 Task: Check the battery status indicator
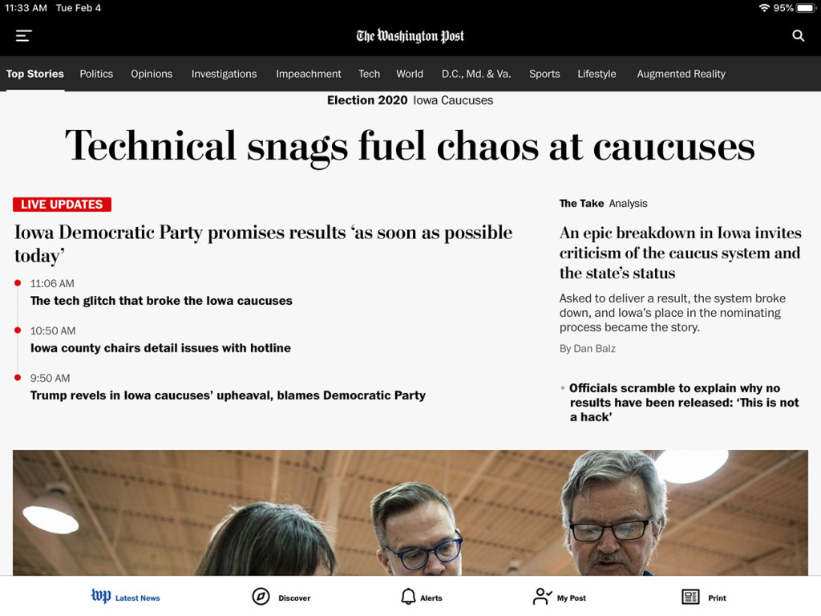click(x=806, y=8)
